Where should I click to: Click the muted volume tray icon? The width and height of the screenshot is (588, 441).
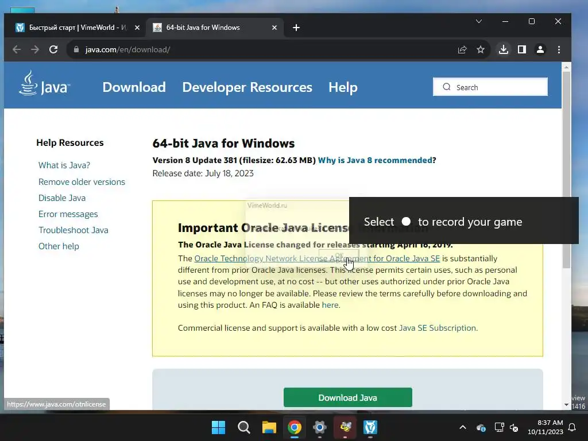[514, 427]
